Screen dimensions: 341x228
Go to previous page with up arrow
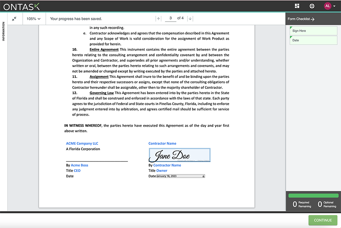pos(158,18)
